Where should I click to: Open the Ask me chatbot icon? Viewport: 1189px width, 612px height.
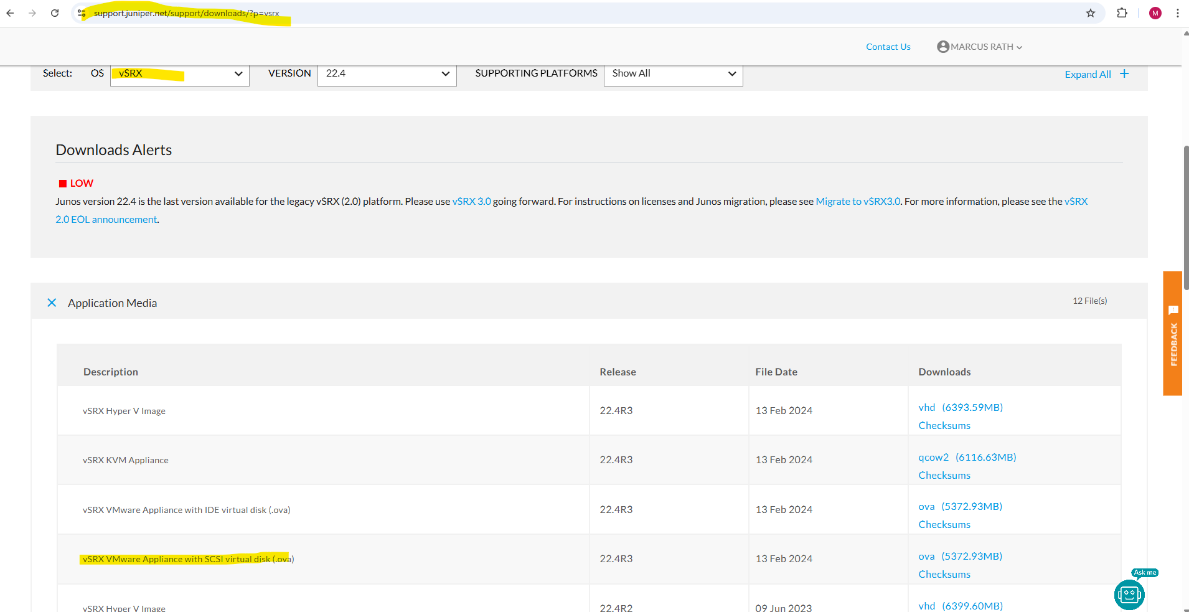coord(1129,595)
